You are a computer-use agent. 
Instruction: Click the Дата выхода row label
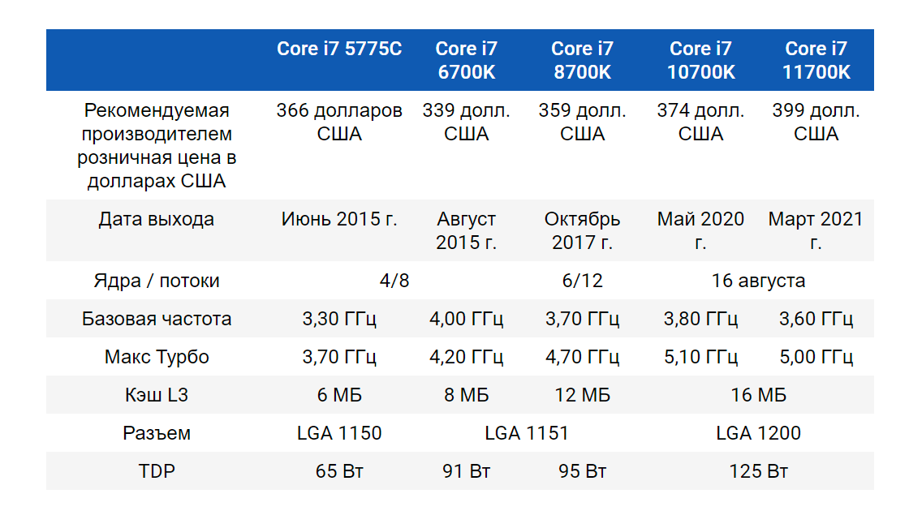click(157, 219)
